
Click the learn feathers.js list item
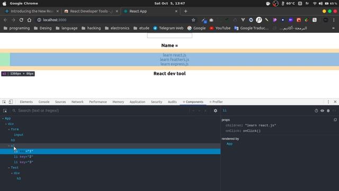[174, 59]
